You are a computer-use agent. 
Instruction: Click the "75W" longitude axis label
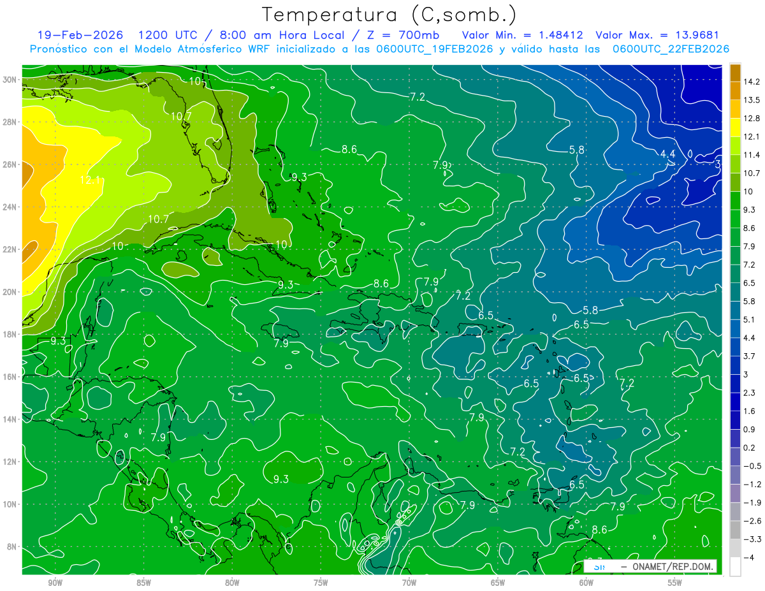point(321,581)
